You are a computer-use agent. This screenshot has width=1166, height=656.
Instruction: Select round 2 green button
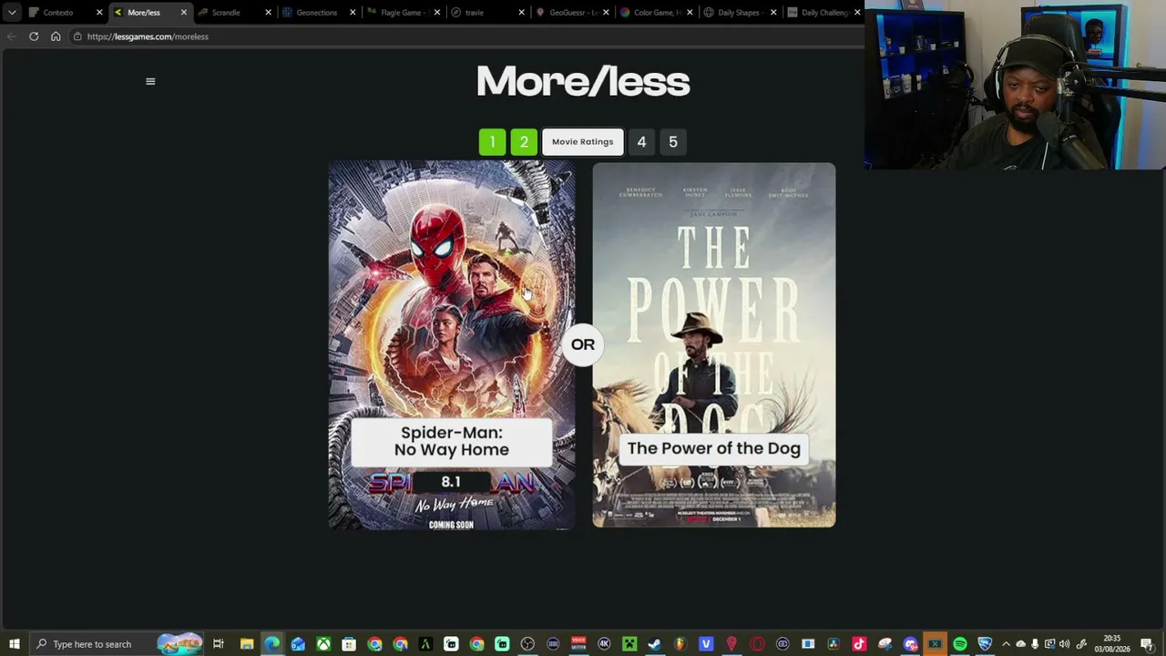(524, 142)
